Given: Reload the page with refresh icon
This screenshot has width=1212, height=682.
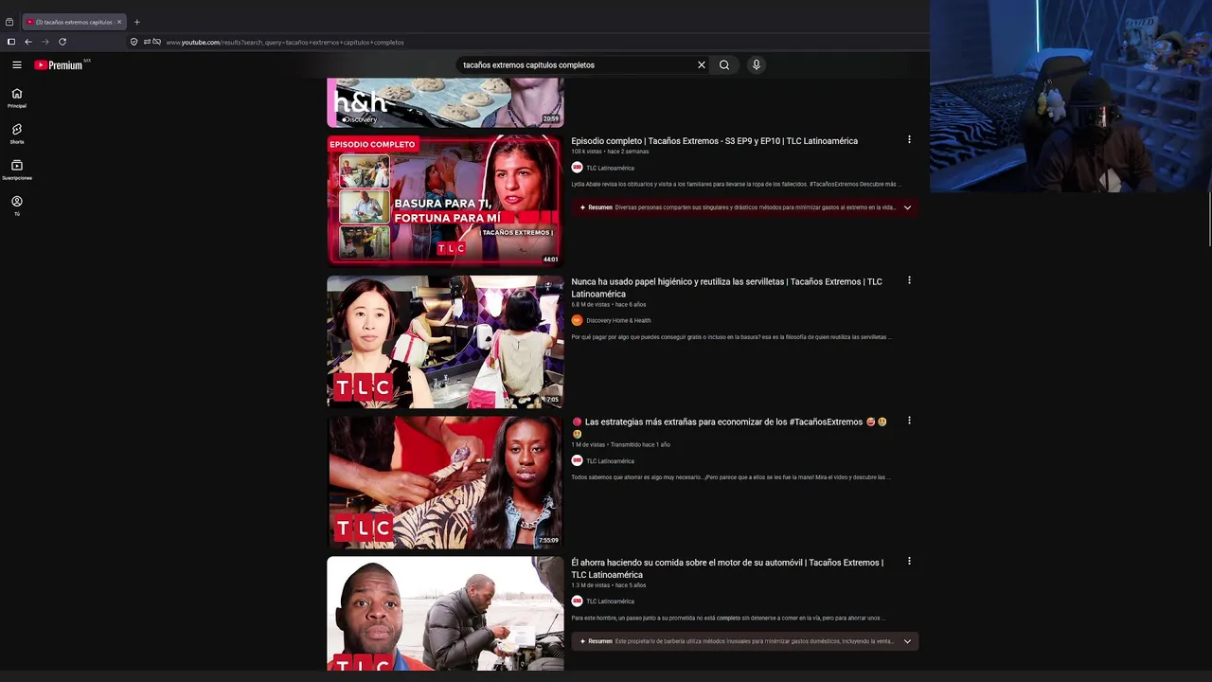Looking at the screenshot, I should pos(62,42).
